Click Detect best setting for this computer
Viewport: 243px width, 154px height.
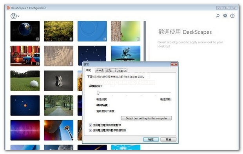point(146,118)
